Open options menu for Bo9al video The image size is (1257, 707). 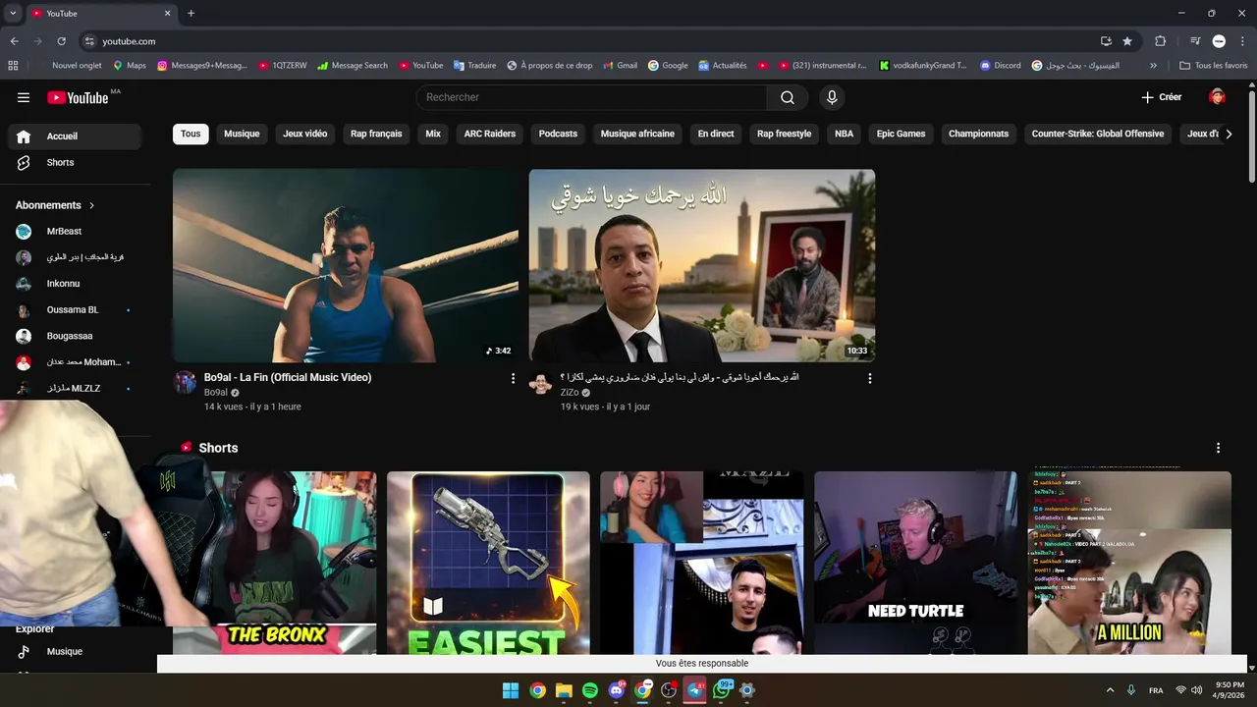pyautogui.click(x=513, y=378)
